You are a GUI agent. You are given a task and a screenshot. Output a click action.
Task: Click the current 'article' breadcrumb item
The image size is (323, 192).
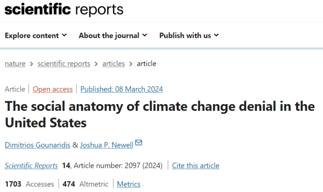click(x=147, y=64)
